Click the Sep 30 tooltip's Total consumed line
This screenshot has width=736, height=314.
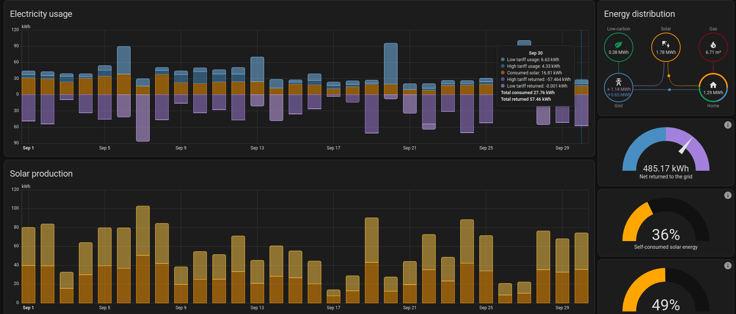(x=527, y=93)
